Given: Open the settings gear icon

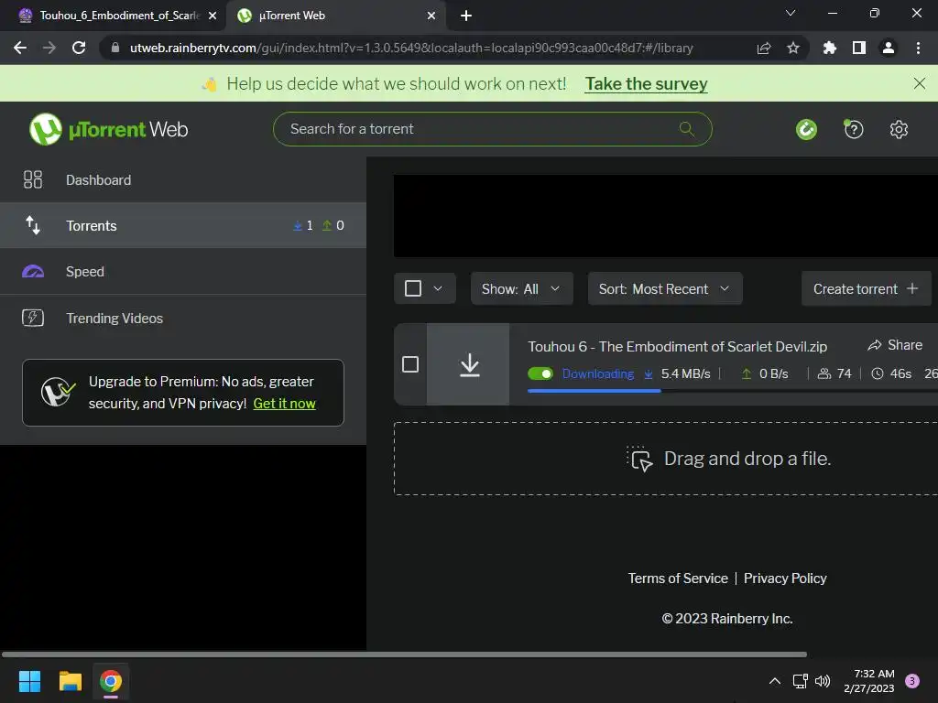Looking at the screenshot, I should 899,129.
